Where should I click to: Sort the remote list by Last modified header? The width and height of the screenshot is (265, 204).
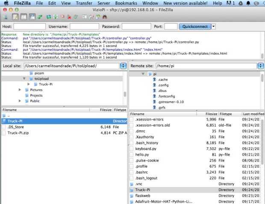pyautogui.click(x=253, y=114)
